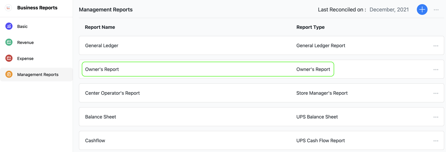
Task: Go to Basic reports section
Action: 22,26
